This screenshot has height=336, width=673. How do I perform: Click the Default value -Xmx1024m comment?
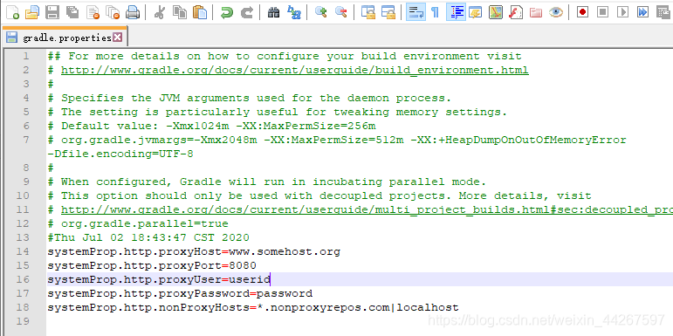pyautogui.click(x=211, y=127)
